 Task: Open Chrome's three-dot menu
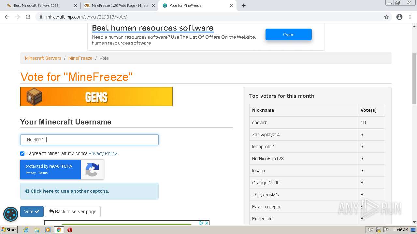[410, 17]
